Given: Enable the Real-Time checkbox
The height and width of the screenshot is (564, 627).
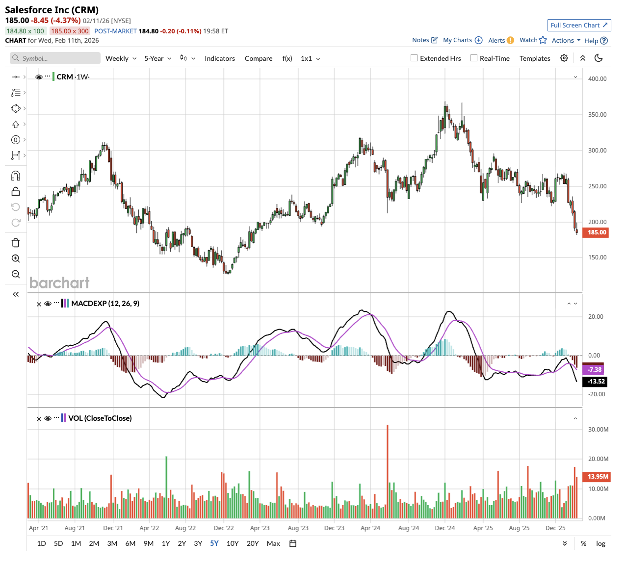Looking at the screenshot, I should tap(474, 58).
